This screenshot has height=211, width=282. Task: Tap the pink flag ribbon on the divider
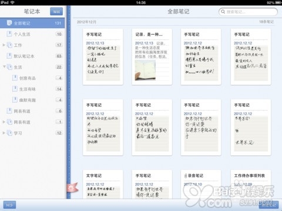coord(72,188)
